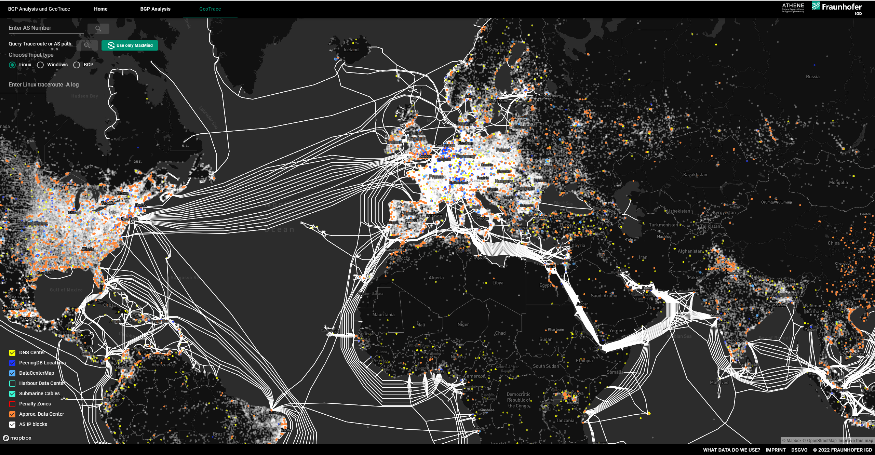875x455 pixels.
Task: Toggle the DNS Center layer checkbox
Action: pos(12,353)
